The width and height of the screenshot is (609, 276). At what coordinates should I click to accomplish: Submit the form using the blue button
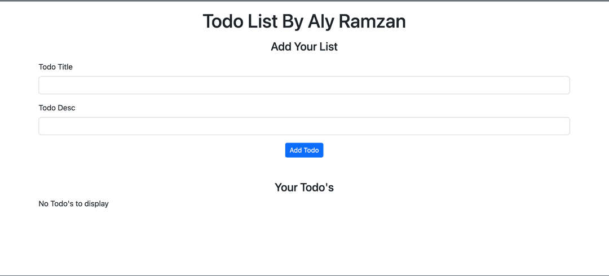coord(304,150)
